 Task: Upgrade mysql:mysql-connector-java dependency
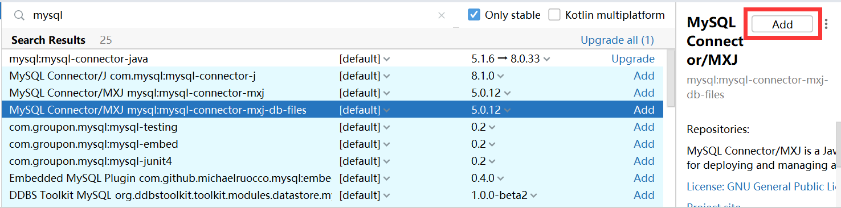coord(633,59)
